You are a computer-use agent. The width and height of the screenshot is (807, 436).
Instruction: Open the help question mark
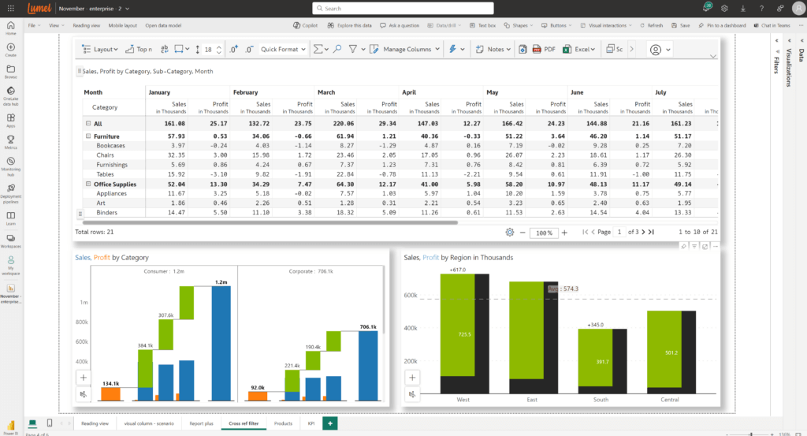click(x=762, y=8)
